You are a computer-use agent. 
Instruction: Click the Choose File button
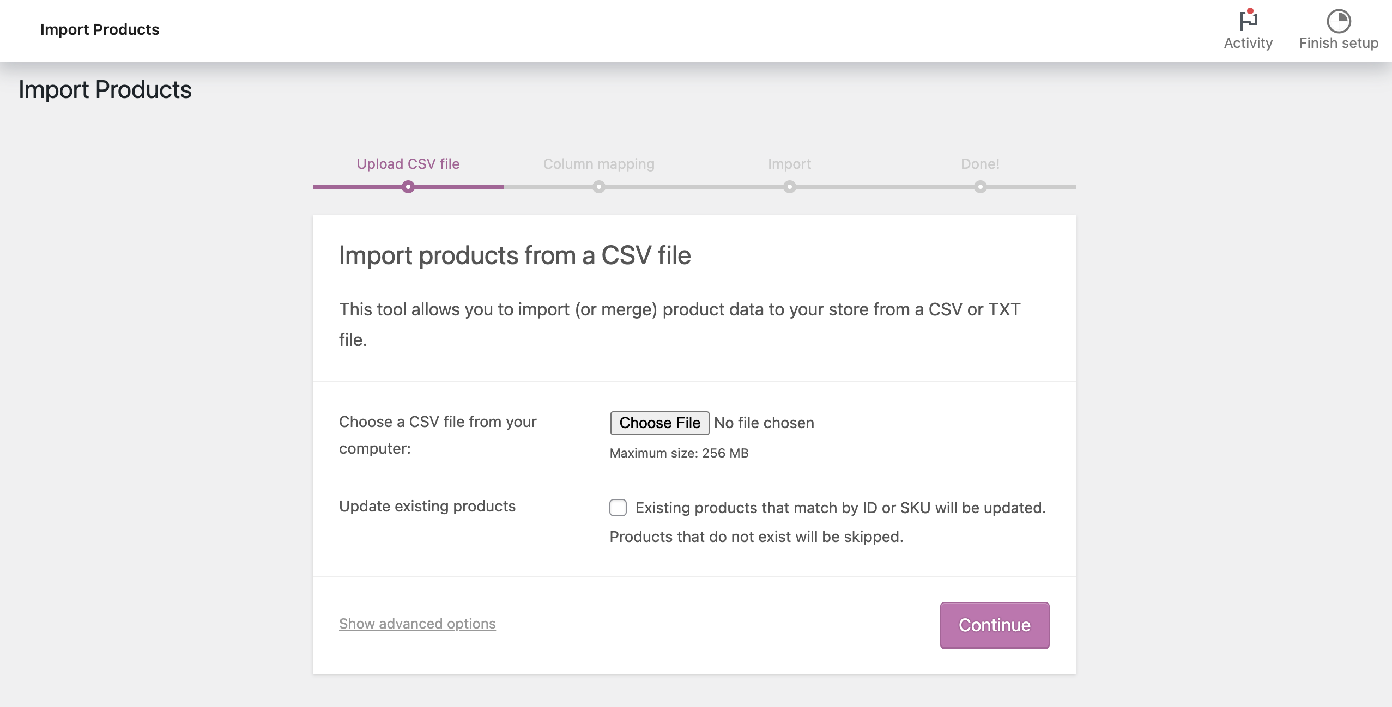point(659,422)
